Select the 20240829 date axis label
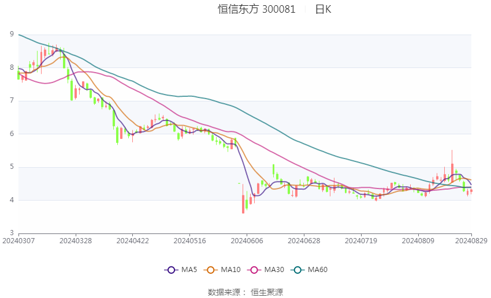 point(471,241)
